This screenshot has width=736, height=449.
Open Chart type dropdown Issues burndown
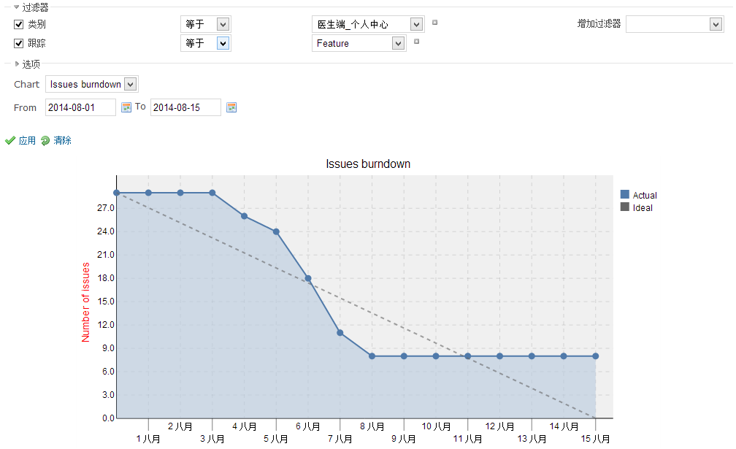point(92,85)
